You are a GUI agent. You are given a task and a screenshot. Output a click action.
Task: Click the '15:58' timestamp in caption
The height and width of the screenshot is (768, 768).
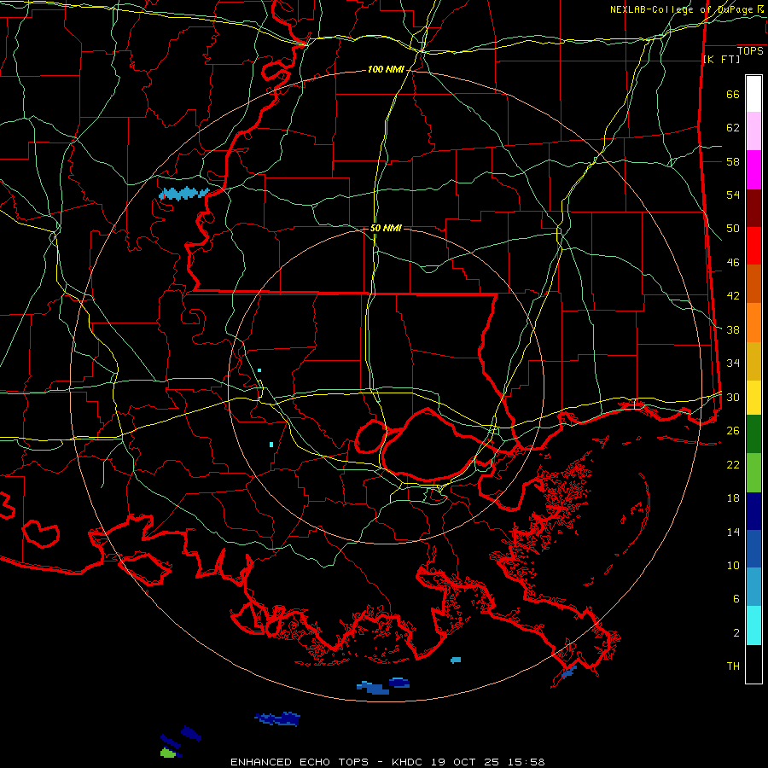tap(526, 762)
